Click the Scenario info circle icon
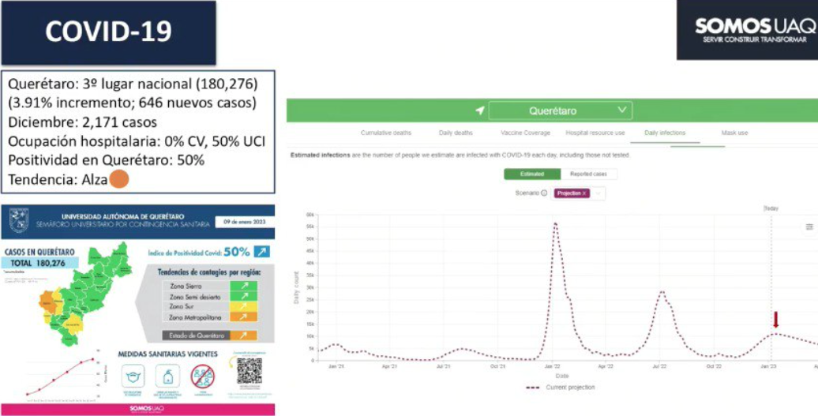This screenshot has width=818, height=416. pos(544,193)
